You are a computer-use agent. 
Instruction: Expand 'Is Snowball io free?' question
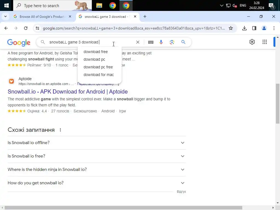[x=97, y=156]
